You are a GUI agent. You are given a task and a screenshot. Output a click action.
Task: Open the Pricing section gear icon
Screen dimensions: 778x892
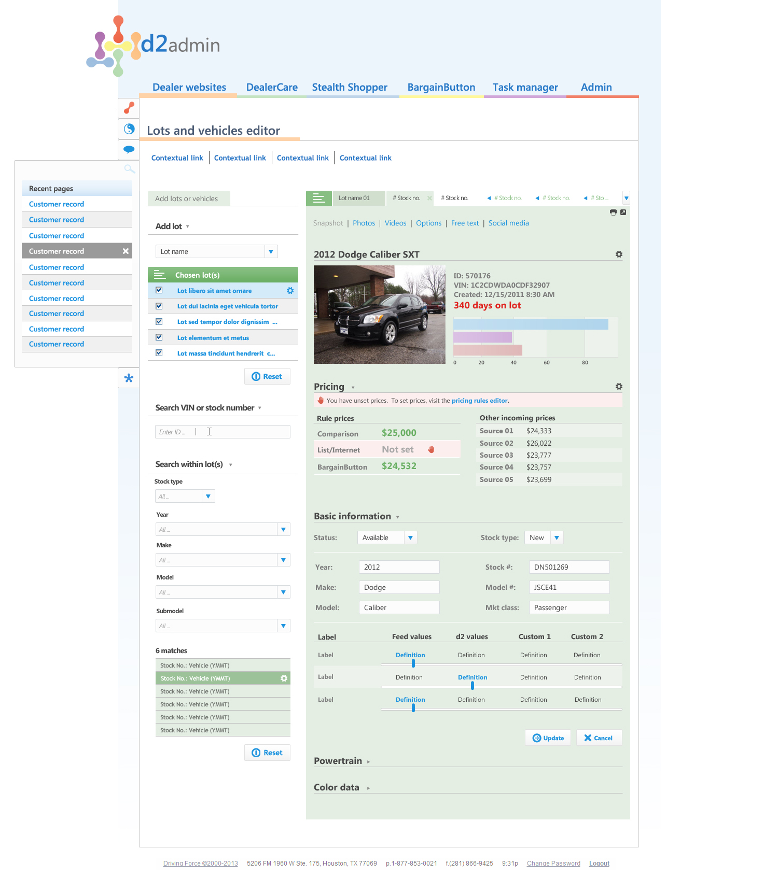[619, 386]
